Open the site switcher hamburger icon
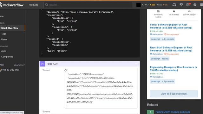203x114 pixels. pos(202,5)
